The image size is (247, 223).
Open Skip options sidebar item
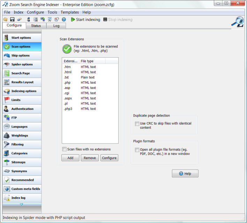pyautogui.click(x=22, y=55)
